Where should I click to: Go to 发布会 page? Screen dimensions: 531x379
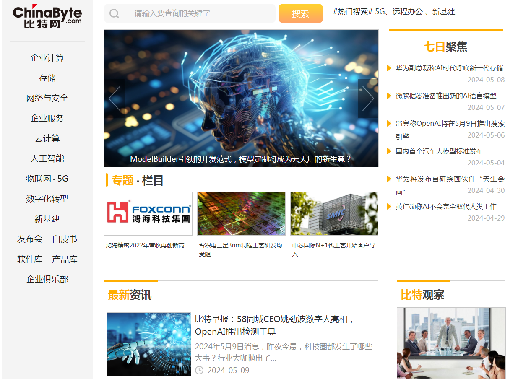tap(30, 239)
